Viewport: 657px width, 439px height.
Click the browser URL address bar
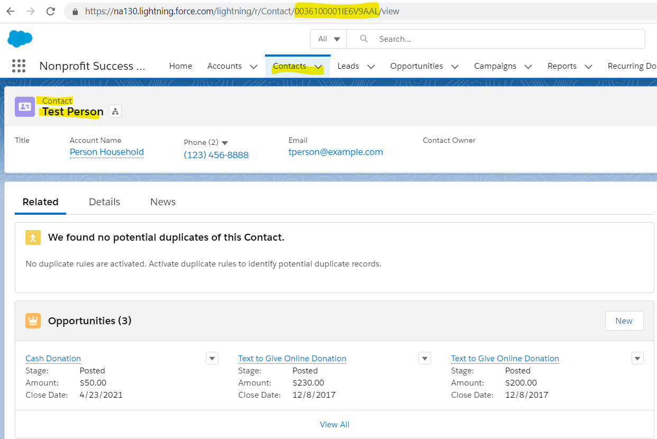point(360,11)
